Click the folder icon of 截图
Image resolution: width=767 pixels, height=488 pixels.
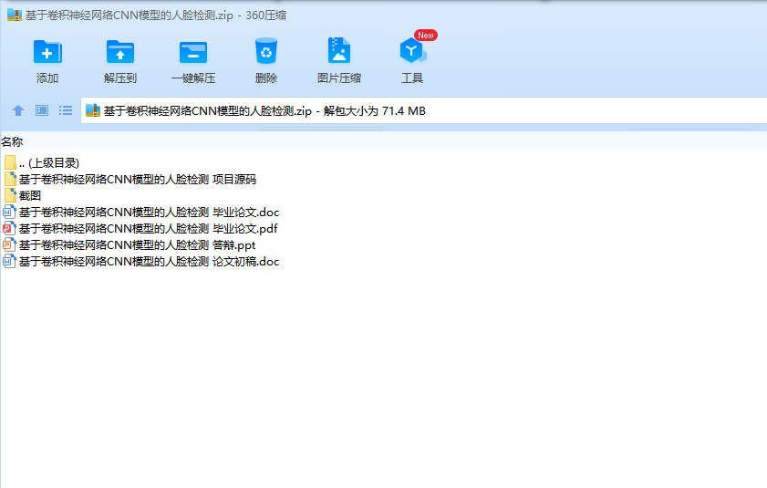click(10, 195)
